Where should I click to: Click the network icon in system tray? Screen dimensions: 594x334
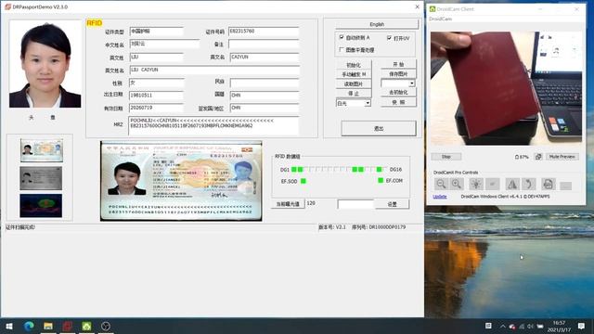(522, 326)
